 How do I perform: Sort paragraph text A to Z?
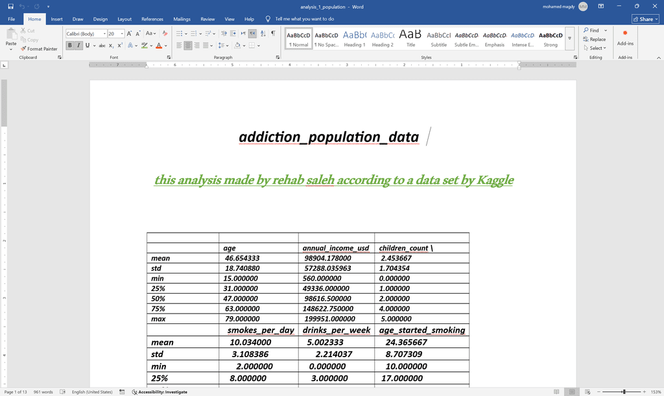263,34
